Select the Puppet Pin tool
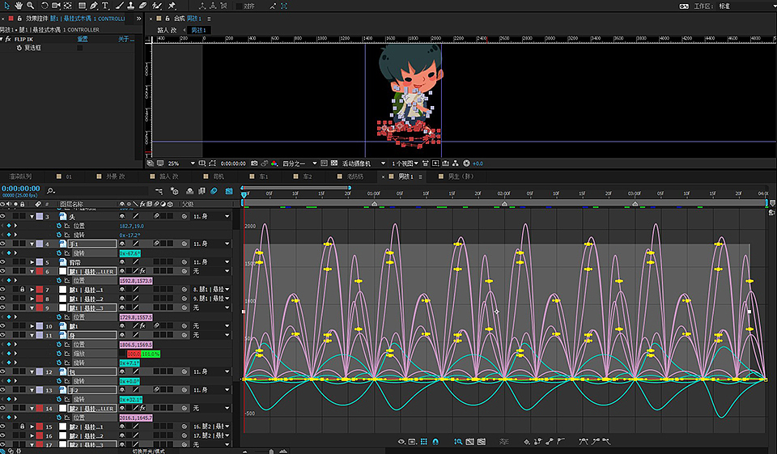 172,6
